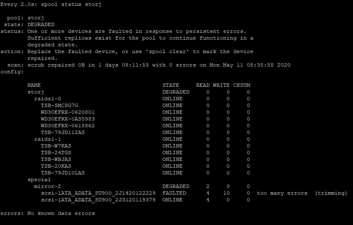Select the 'special' vdev class label
353x225 pixels.
(x=39, y=179)
